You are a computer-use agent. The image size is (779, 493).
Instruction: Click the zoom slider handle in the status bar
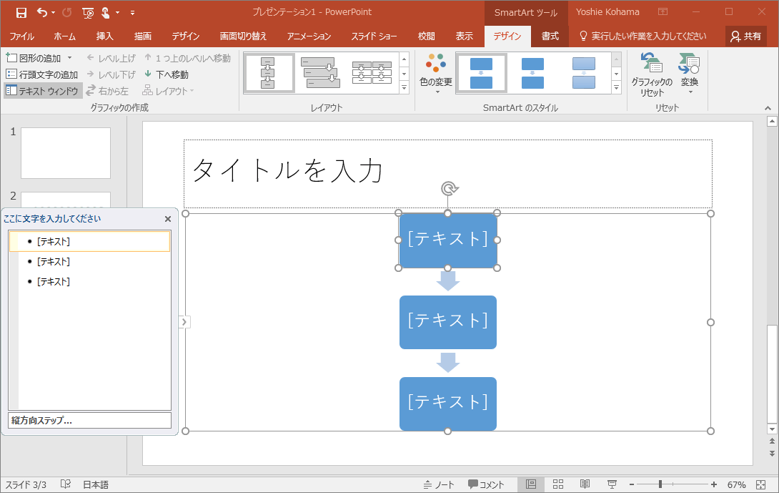click(x=660, y=484)
